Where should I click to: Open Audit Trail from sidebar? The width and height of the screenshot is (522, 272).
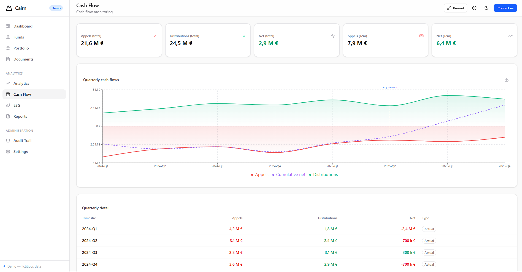22,141
